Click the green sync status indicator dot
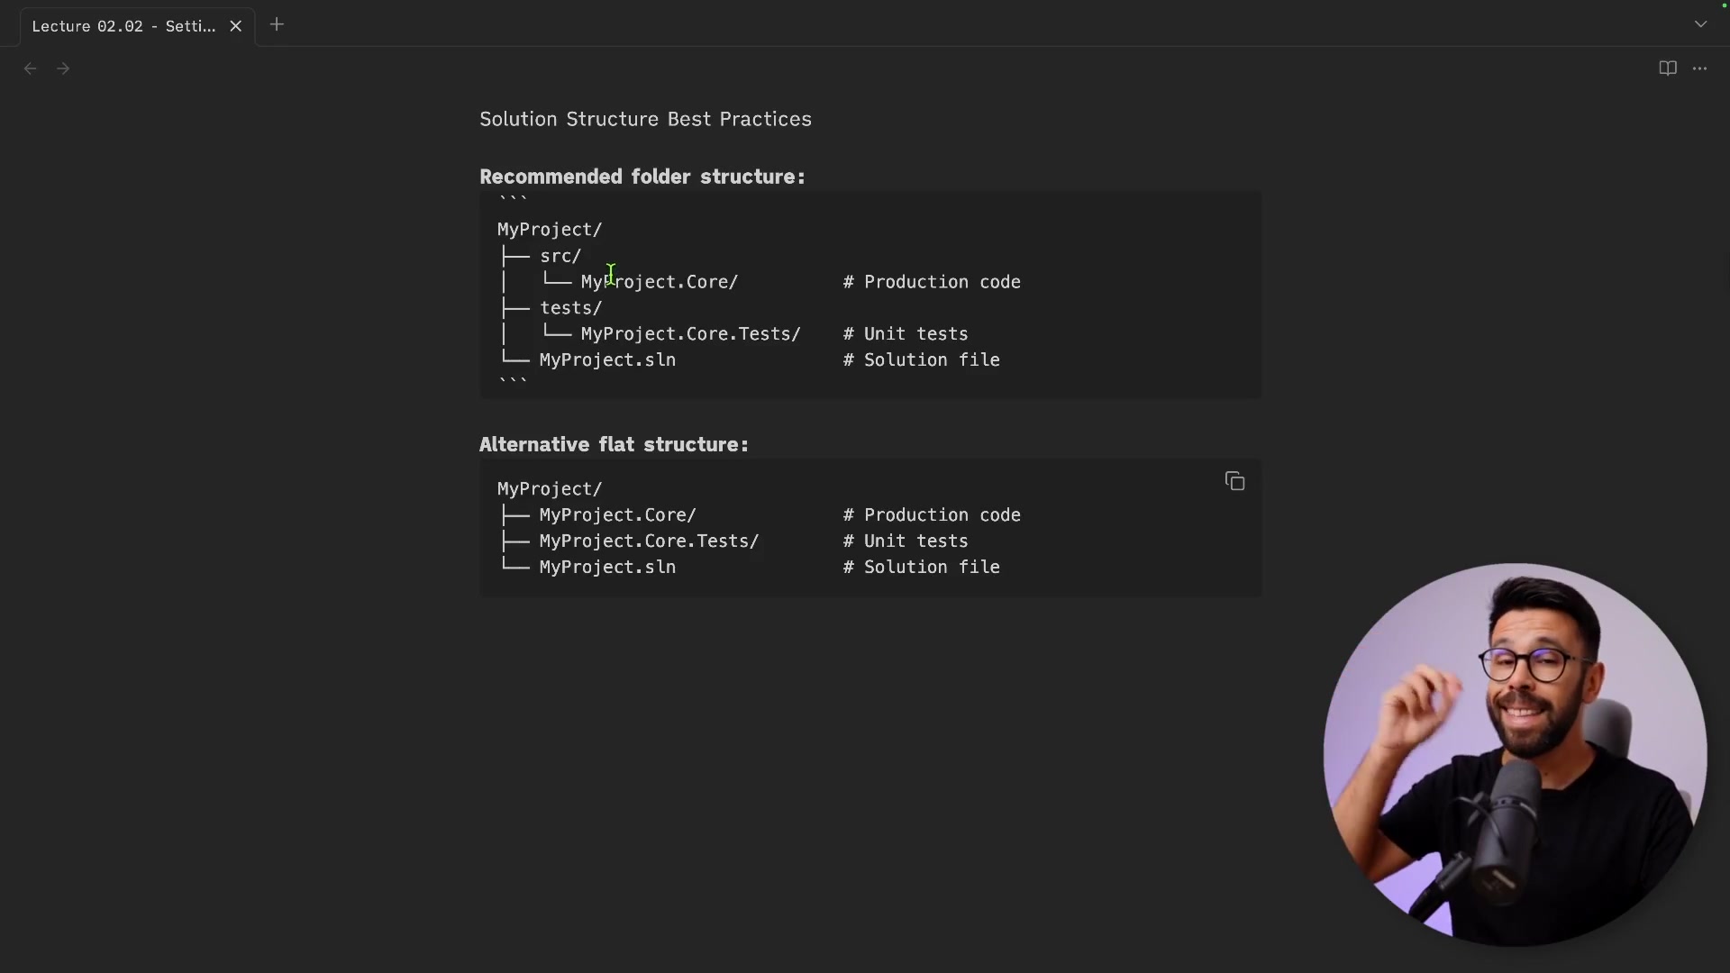 1724,5
